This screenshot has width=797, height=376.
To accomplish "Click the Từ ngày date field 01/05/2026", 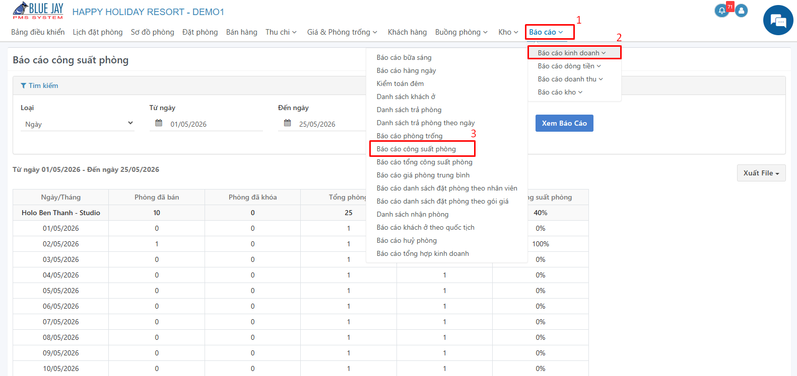I will [207, 124].
